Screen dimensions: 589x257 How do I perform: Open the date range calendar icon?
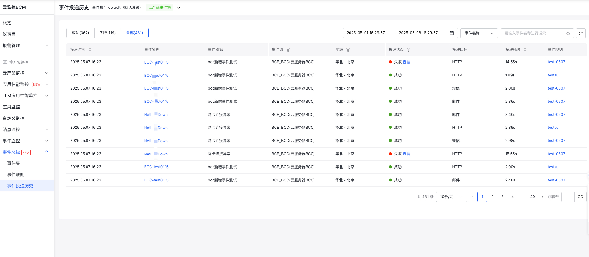pyautogui.click(x=451, y=33)
